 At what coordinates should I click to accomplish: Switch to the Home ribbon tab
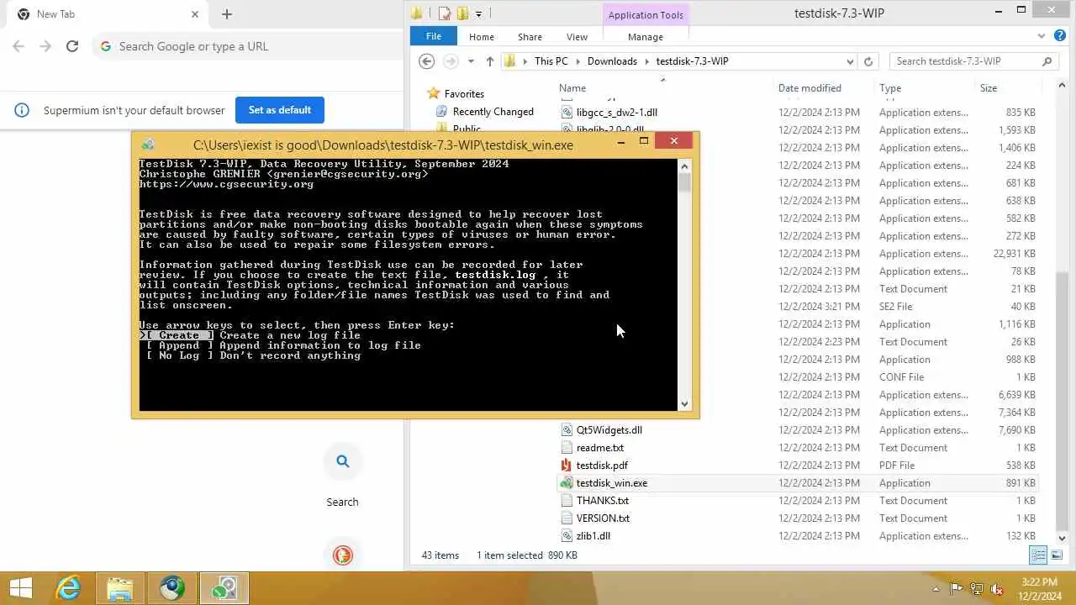[x=482, y=37]
